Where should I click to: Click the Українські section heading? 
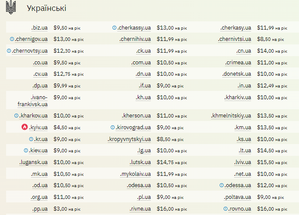(x=47, y=8)
